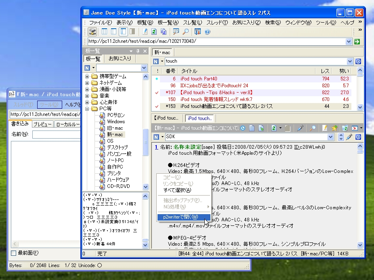Open the touch filter box dropdown
374x280 pixels.
[350, 61]
